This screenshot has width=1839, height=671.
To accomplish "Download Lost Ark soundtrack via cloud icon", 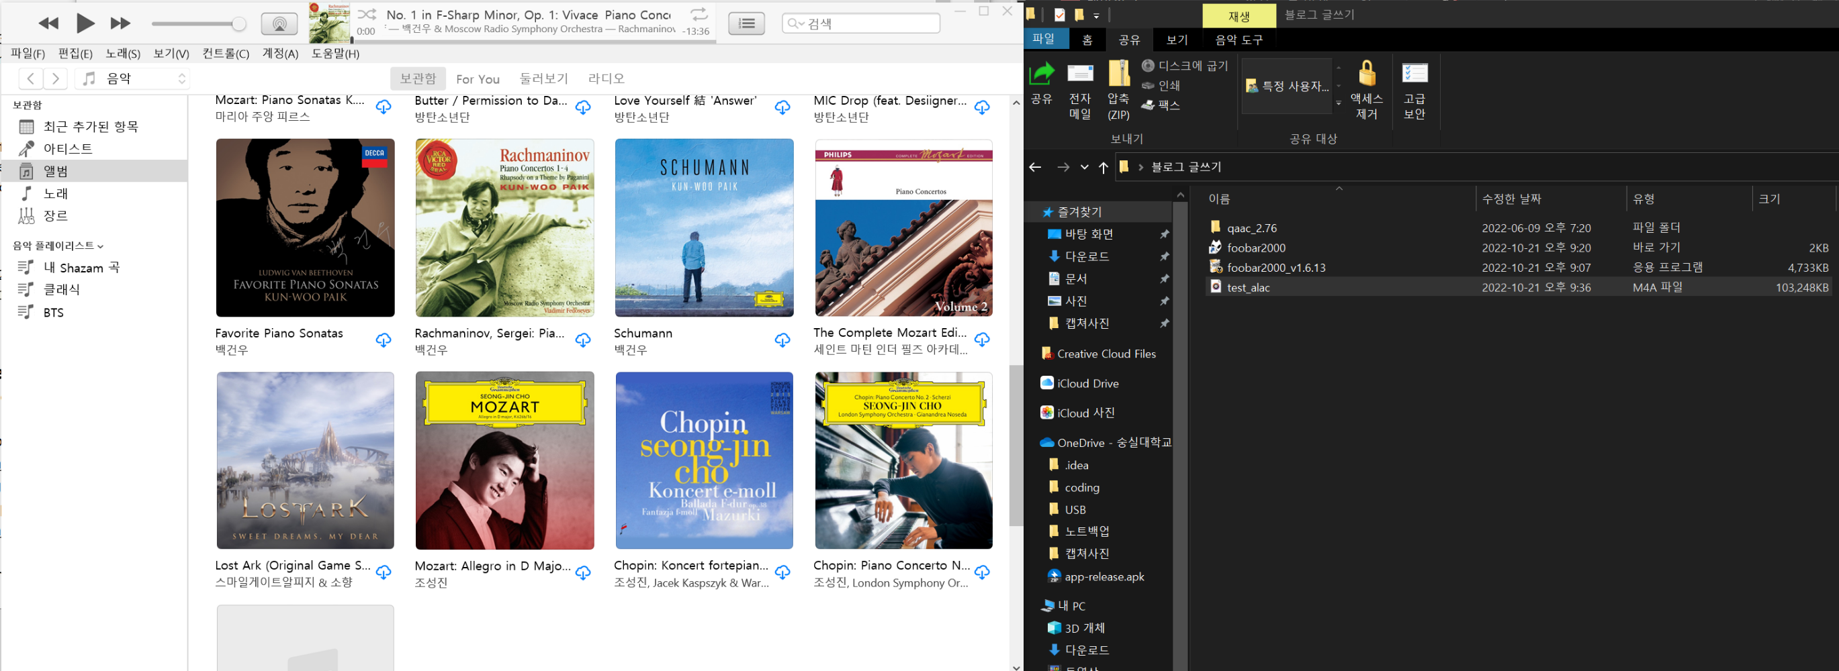I will [384, 572].
